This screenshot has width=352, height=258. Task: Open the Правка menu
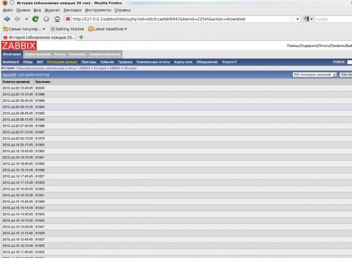pyautogui.click(x=23, y=10)
